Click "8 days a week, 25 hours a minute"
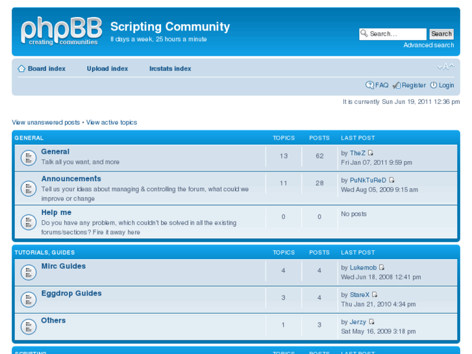 pyautogui.click(x=158, y=39)
